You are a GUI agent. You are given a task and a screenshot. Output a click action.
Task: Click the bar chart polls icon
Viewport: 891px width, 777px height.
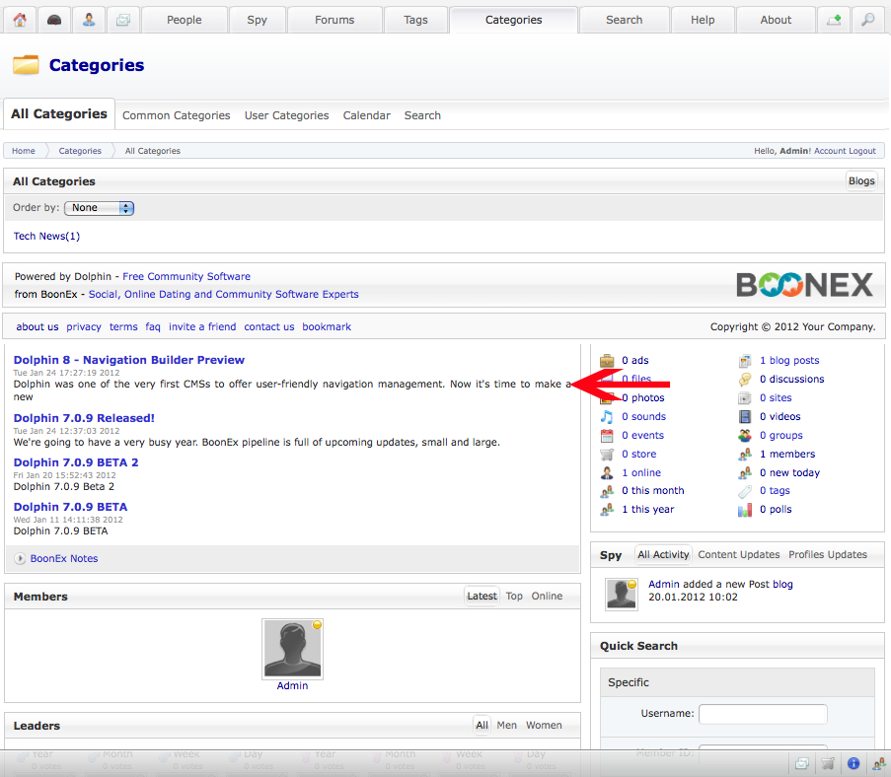745,510
